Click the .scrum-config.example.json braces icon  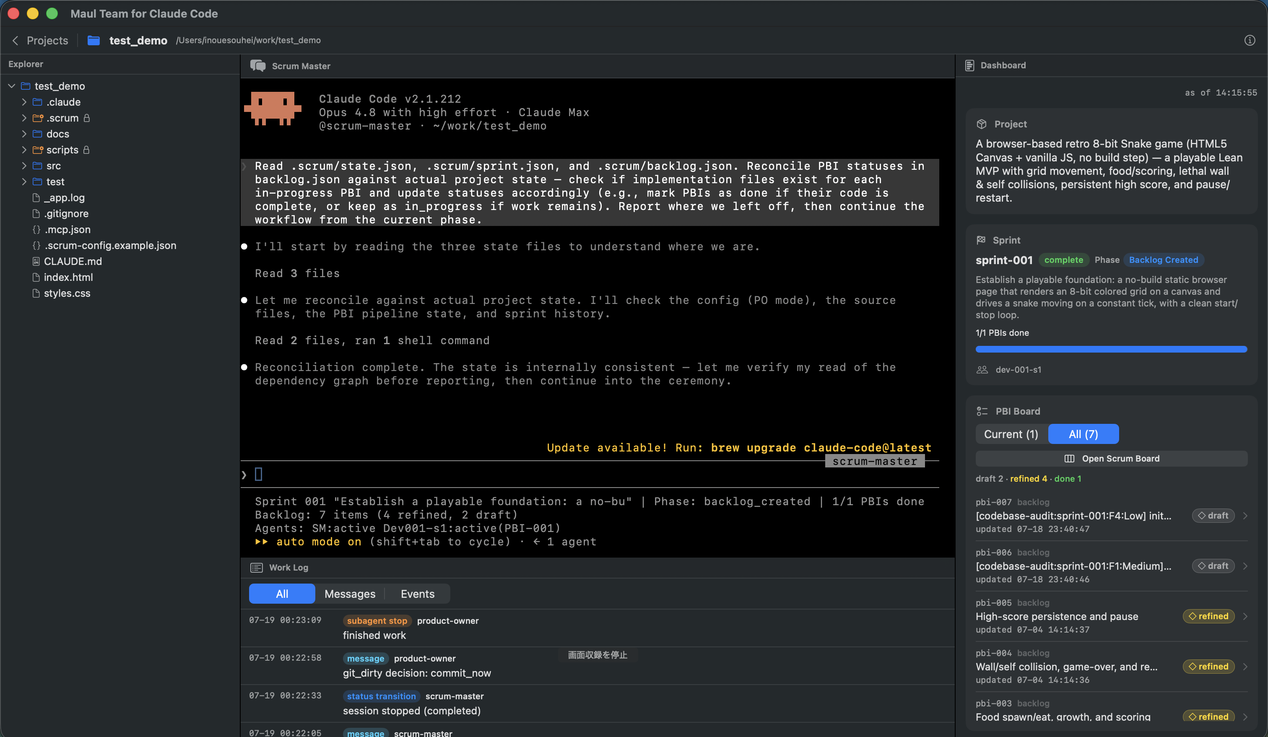36,246
